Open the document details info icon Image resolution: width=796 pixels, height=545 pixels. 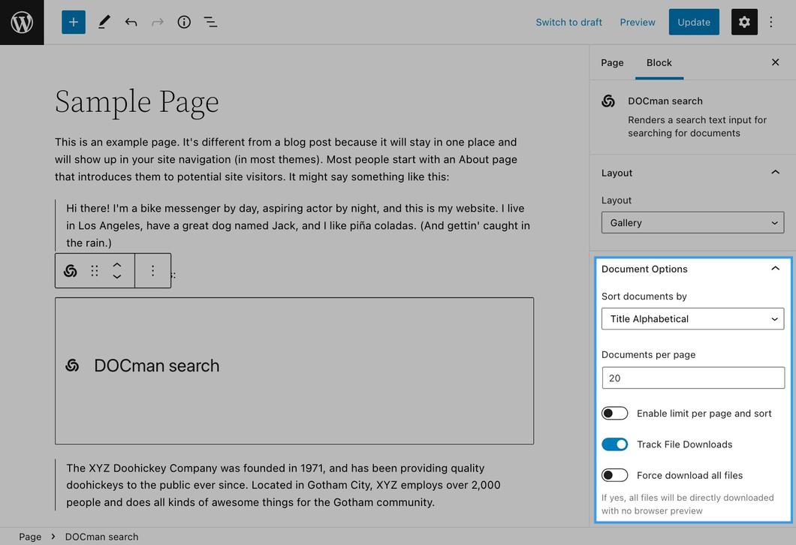point(184,23)
